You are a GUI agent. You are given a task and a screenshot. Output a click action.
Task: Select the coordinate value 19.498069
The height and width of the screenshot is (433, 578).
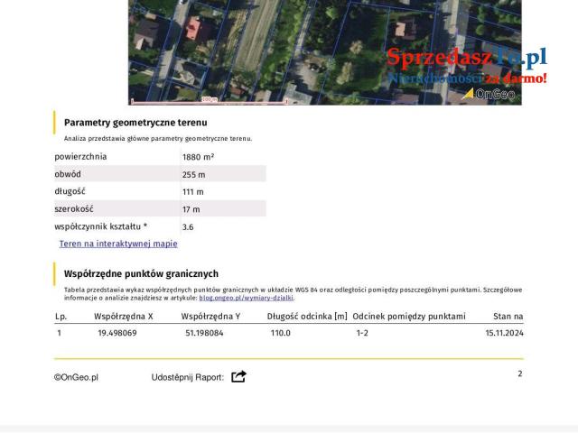pyautogui.click(x=117, y=333)
